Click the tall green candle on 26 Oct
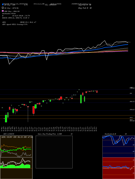The image size is (135, 179). [81, 99]
